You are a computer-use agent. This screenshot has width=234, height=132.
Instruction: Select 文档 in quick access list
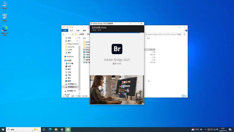(x=69, y=38)
